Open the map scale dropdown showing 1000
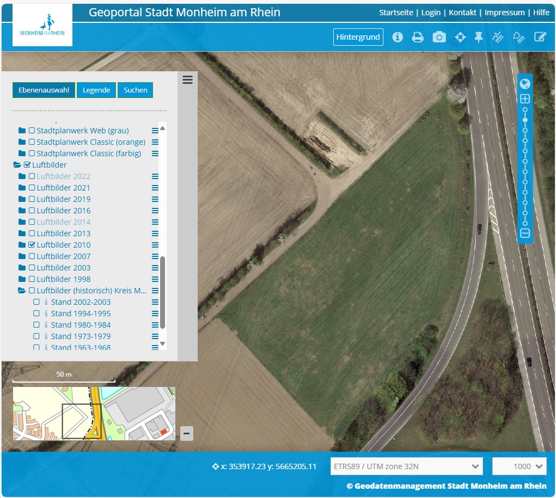The image size is (556, 498). [x=520, y=466]
